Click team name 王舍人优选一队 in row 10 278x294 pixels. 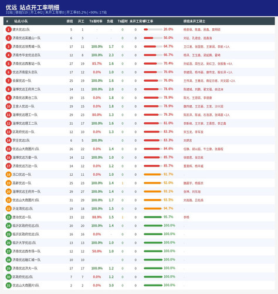(x=23, y=106)
